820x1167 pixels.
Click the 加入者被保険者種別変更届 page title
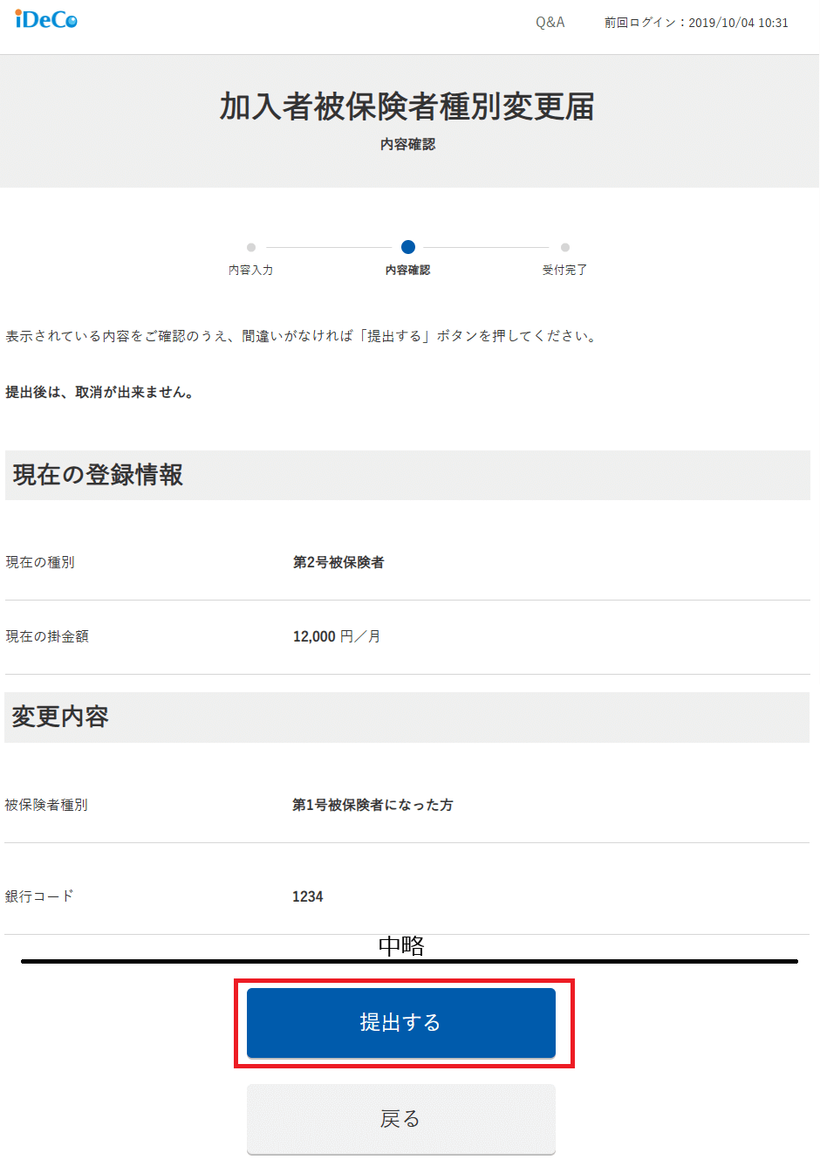point(407,106)
